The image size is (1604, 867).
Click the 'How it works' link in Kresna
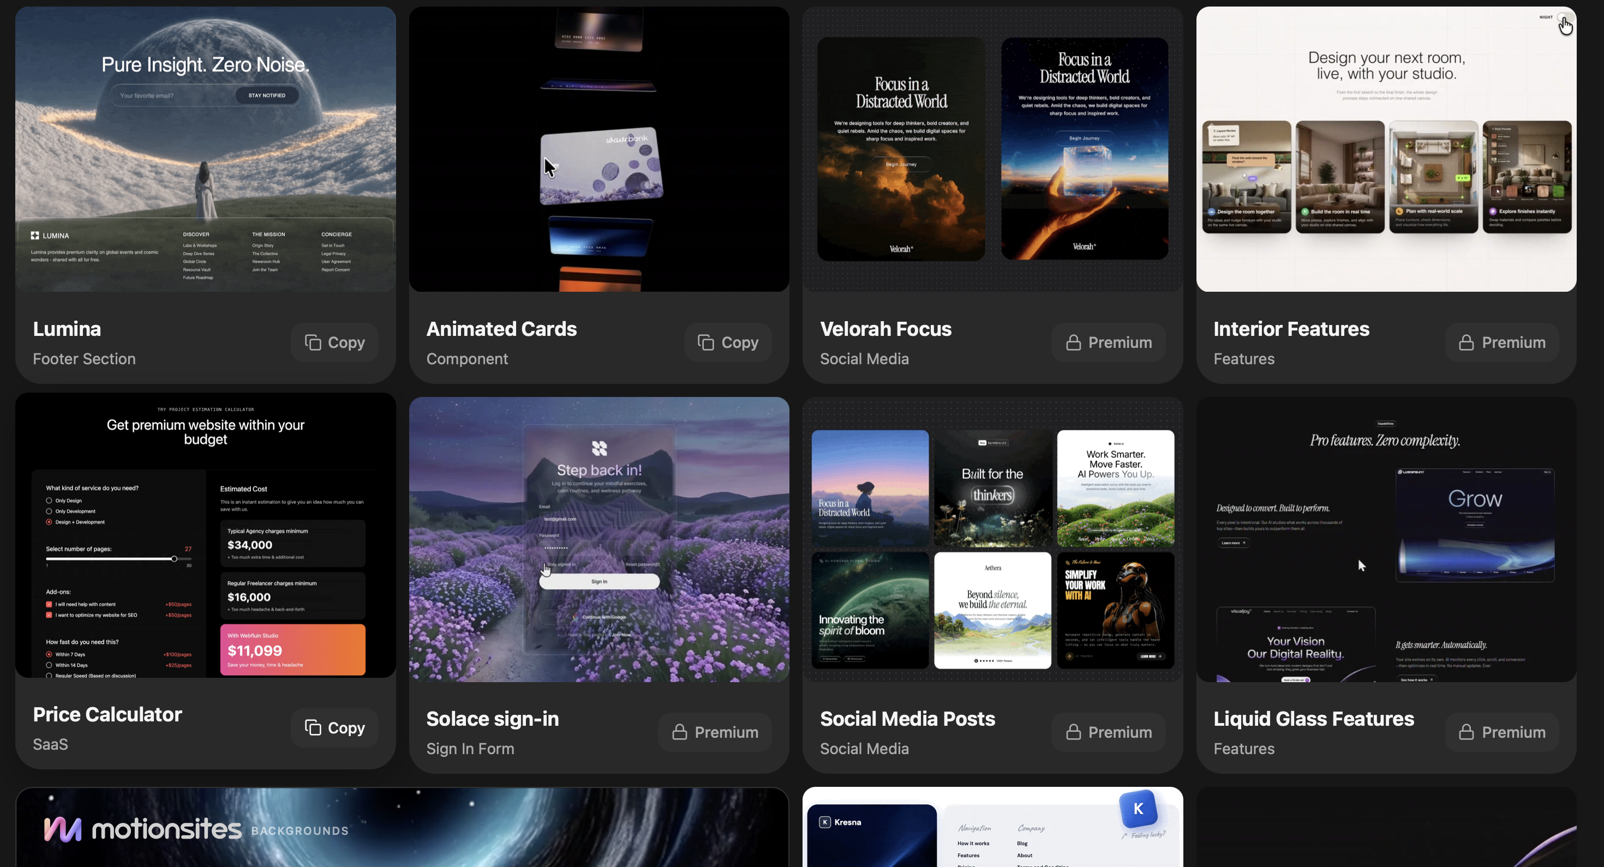pos(973,844)
